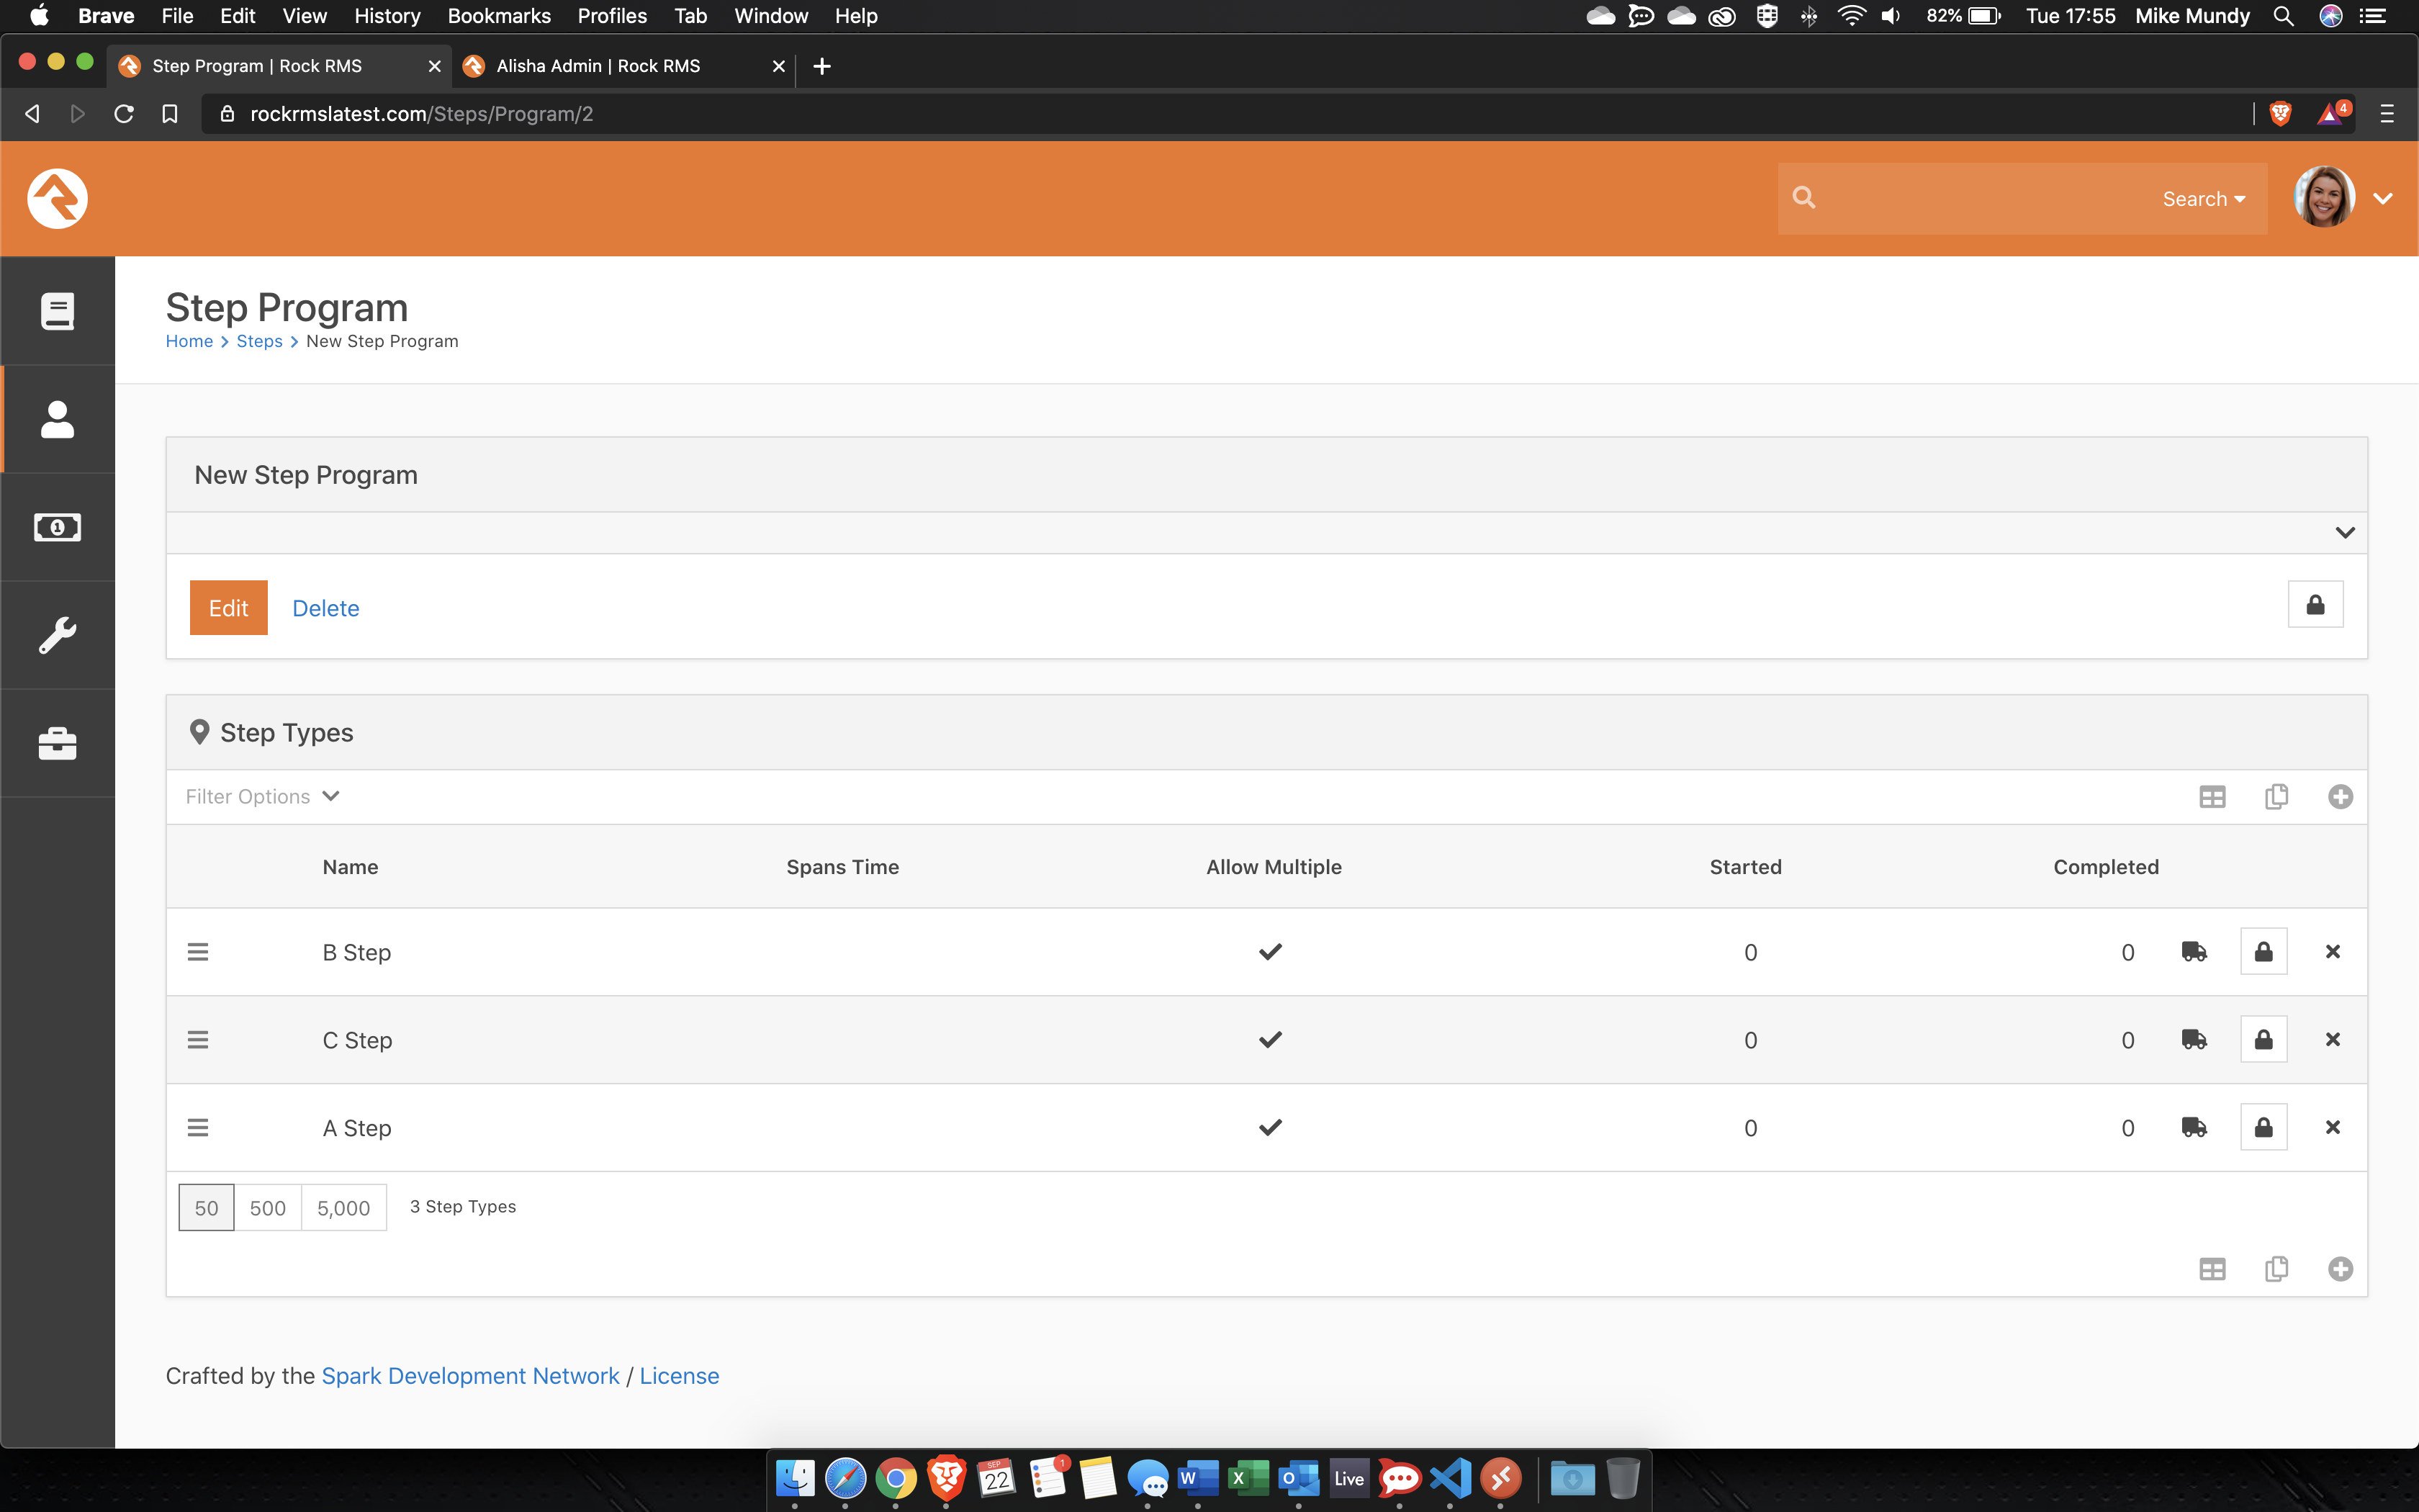Click the Edit button
The image size is (2419, 1512).
pyautogui.click(x=229, y=608)
